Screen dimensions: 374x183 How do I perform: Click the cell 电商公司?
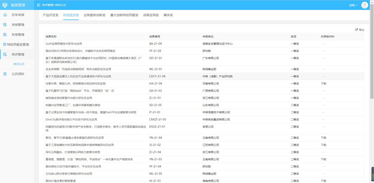208,127
